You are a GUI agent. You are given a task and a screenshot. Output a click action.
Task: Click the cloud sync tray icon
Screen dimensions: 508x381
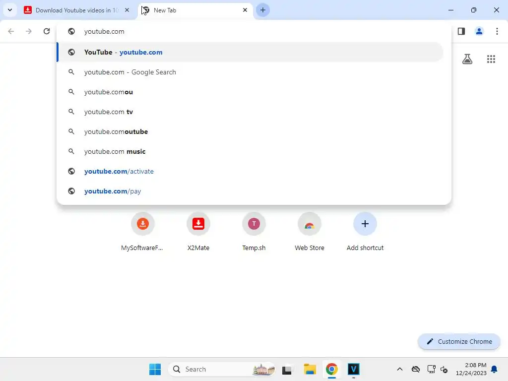pos(416,369)
